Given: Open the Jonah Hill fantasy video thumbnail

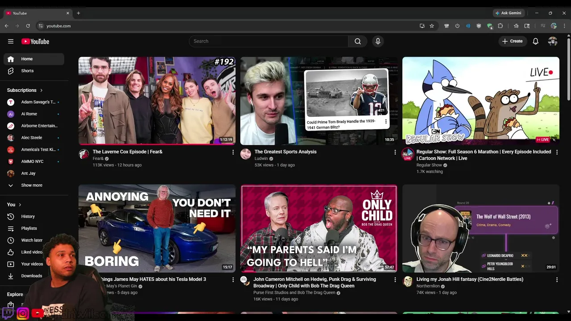Looking at the screenshot, I should pos(481,228).
